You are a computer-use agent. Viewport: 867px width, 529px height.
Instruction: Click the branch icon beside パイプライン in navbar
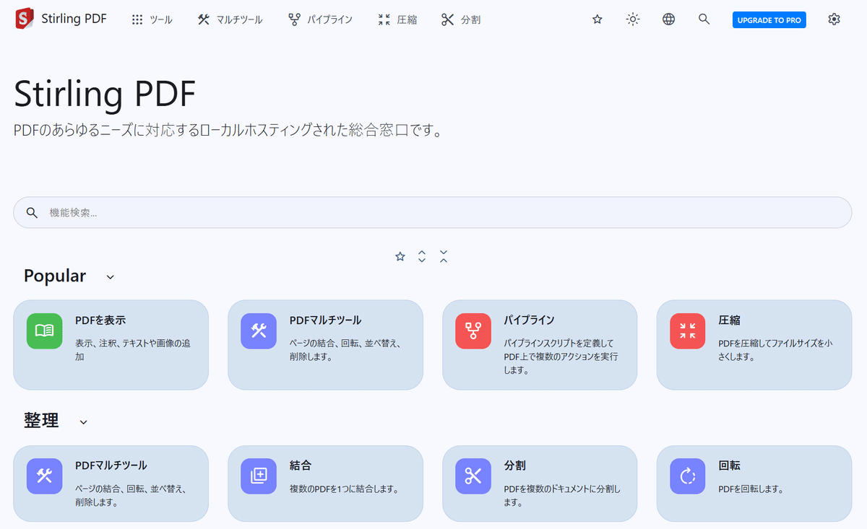pos(294,20)
